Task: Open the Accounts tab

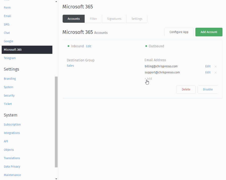Action: coord(74,19)
